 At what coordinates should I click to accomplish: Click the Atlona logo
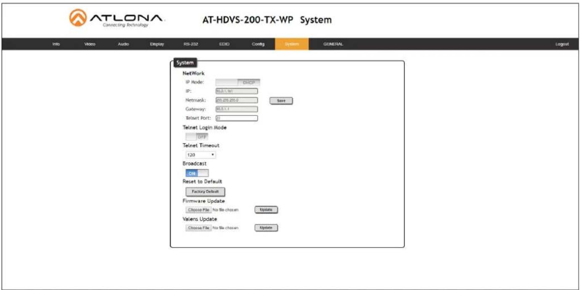[x=116, y=19]
